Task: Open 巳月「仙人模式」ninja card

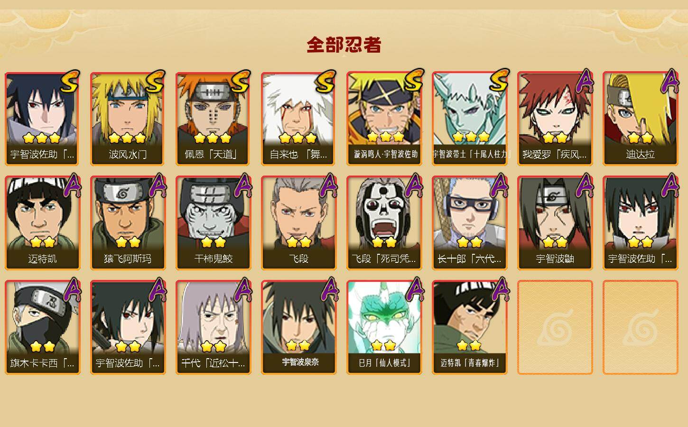Action: click(x=384, y=327)
